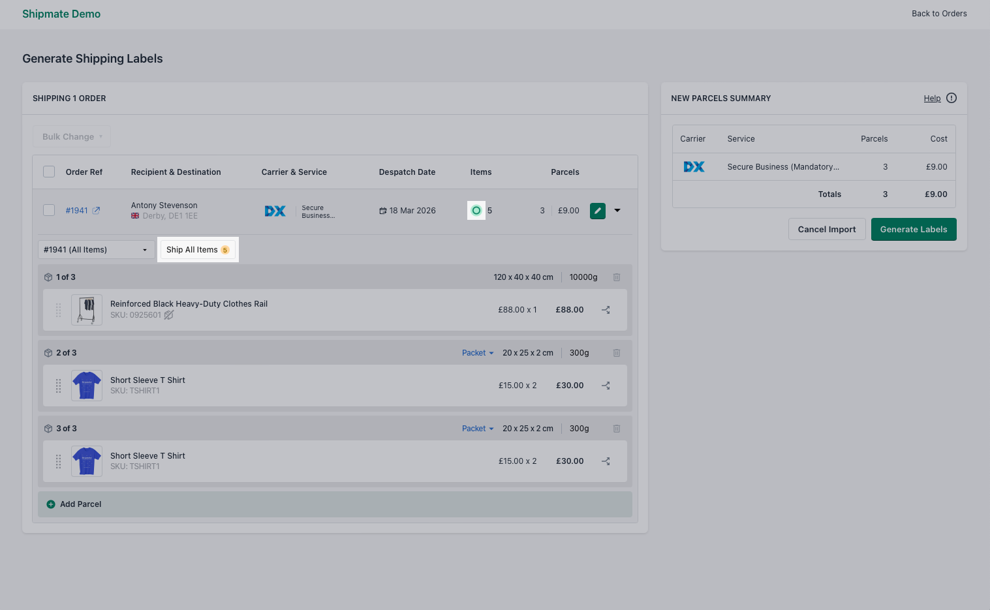Screen dimensions: 990x610
Task: Delete parcel 1 of 3 using trash icon
Action: click(616, 277)
